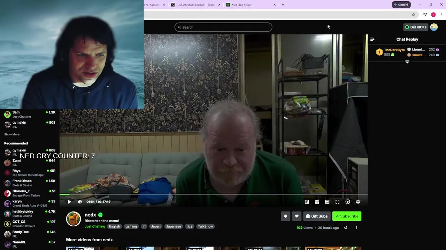The height and width of the screenshot is (250, 446).
Task: Open a new browser tab
Action: coord(283,5)
